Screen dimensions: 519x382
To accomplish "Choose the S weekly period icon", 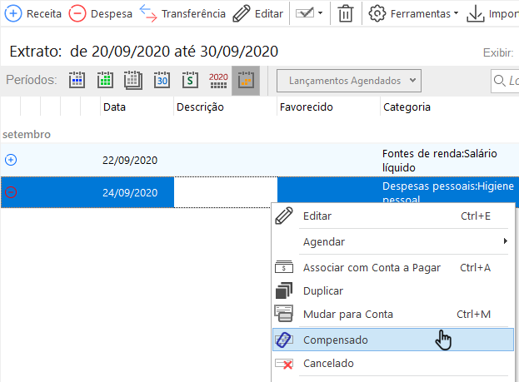I will pyautogui.click(x=190, y=81).
